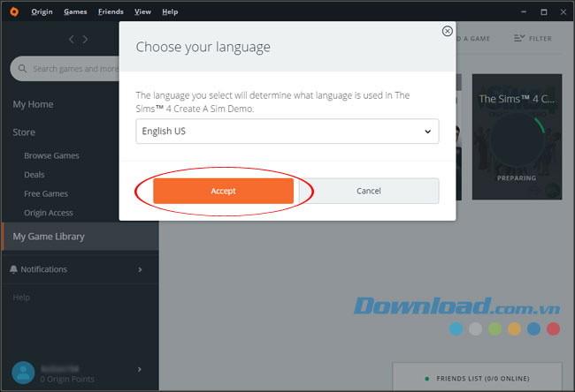Close the Origin window
This screenshot has height=392, width=575.
tap(563, 11)
